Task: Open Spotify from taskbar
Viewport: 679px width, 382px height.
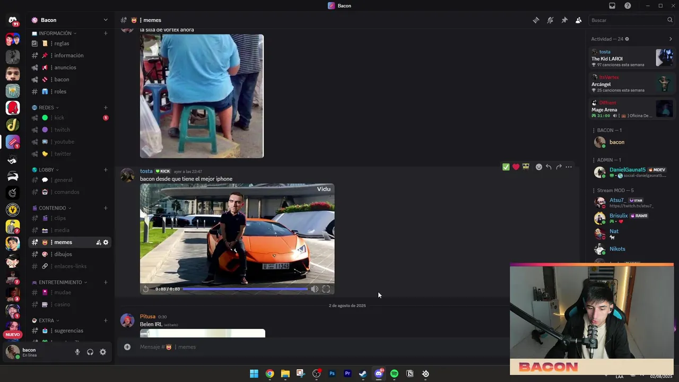Action: pos(394,374)
